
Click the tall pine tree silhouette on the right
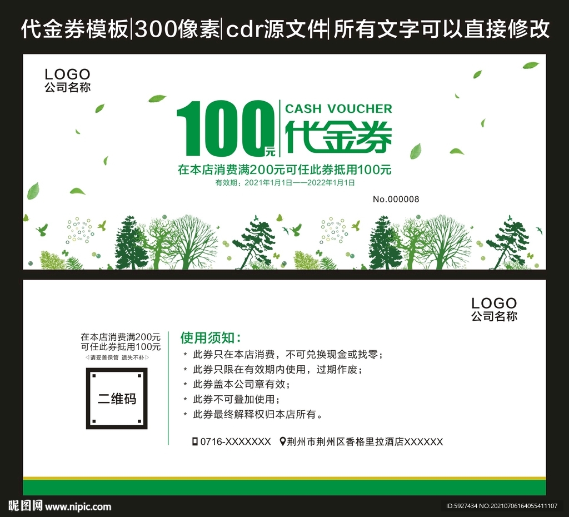(x=510, y=239)
